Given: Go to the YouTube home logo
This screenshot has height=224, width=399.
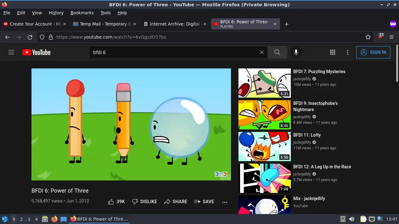Looking at the screenshot, I should coord(36,52).
